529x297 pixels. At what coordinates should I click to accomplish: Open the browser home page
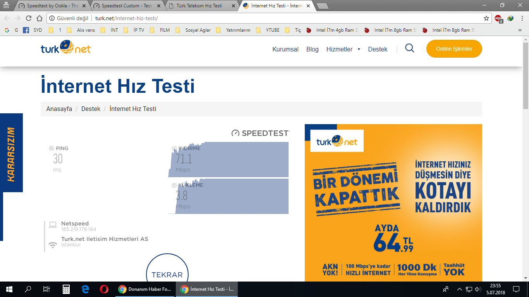[x=40, y=18]
